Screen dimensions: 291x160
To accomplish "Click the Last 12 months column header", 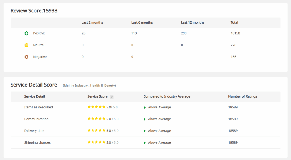I will pos(193,22).
